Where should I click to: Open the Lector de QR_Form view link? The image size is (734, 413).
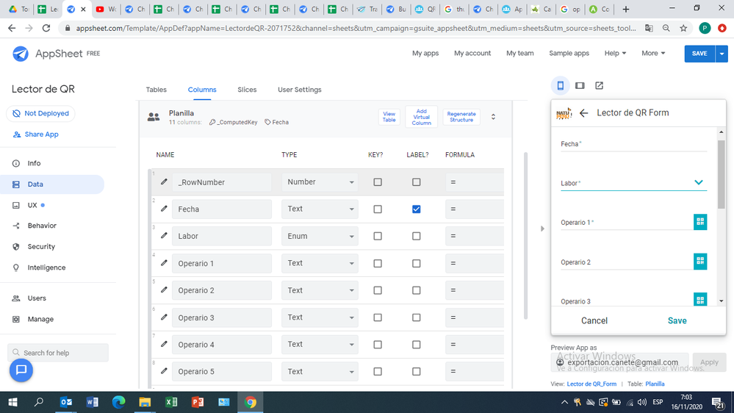[591, 384]
